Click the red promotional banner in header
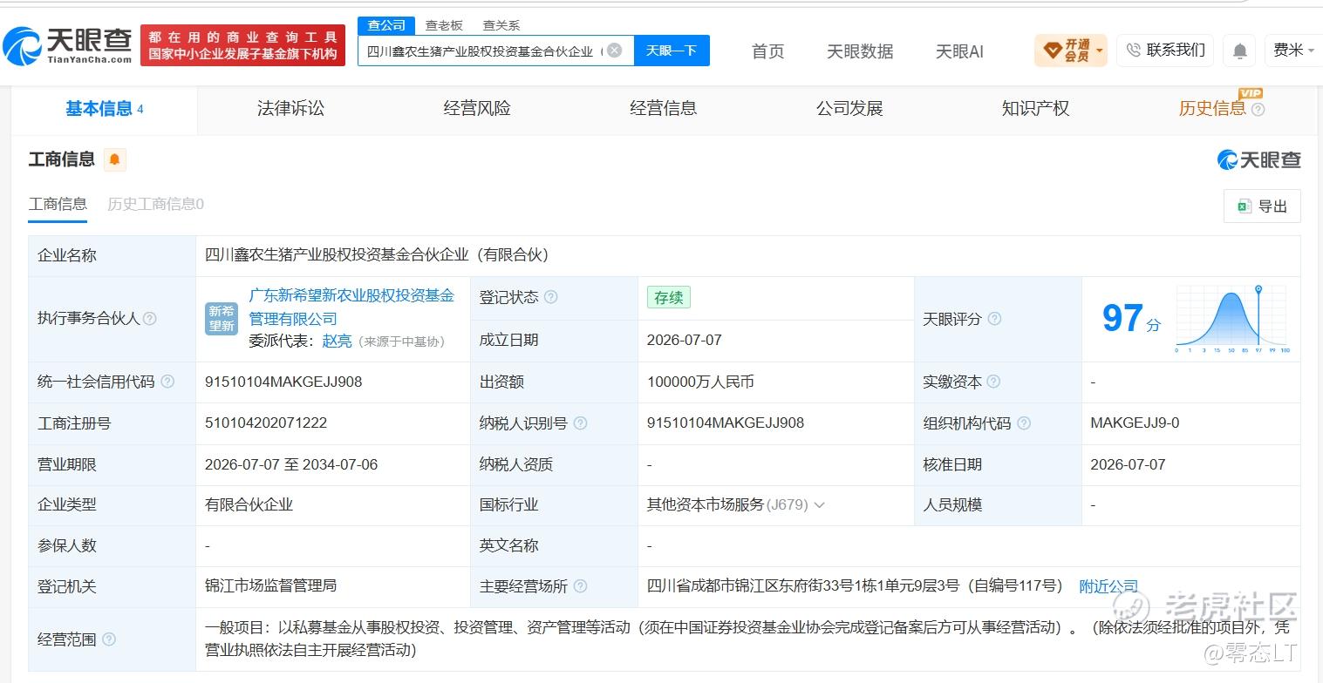Screen dimensions: 1323x683 242,45
